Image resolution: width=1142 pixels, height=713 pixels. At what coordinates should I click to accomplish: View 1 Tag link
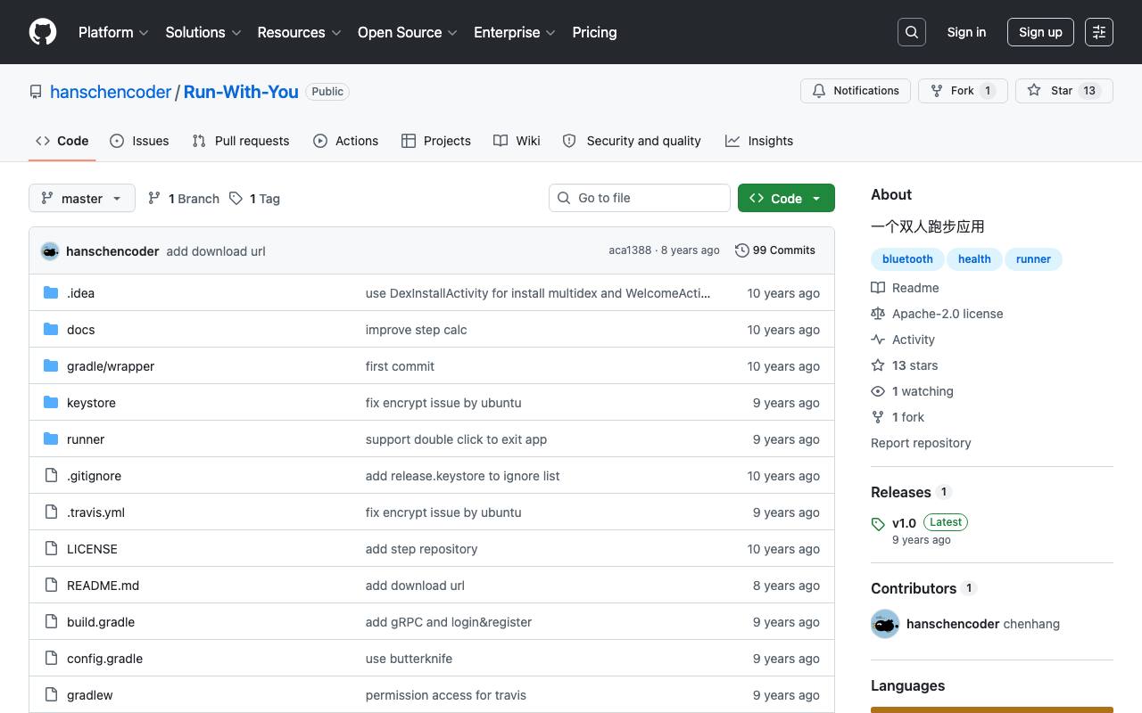(x=254, y=199)
